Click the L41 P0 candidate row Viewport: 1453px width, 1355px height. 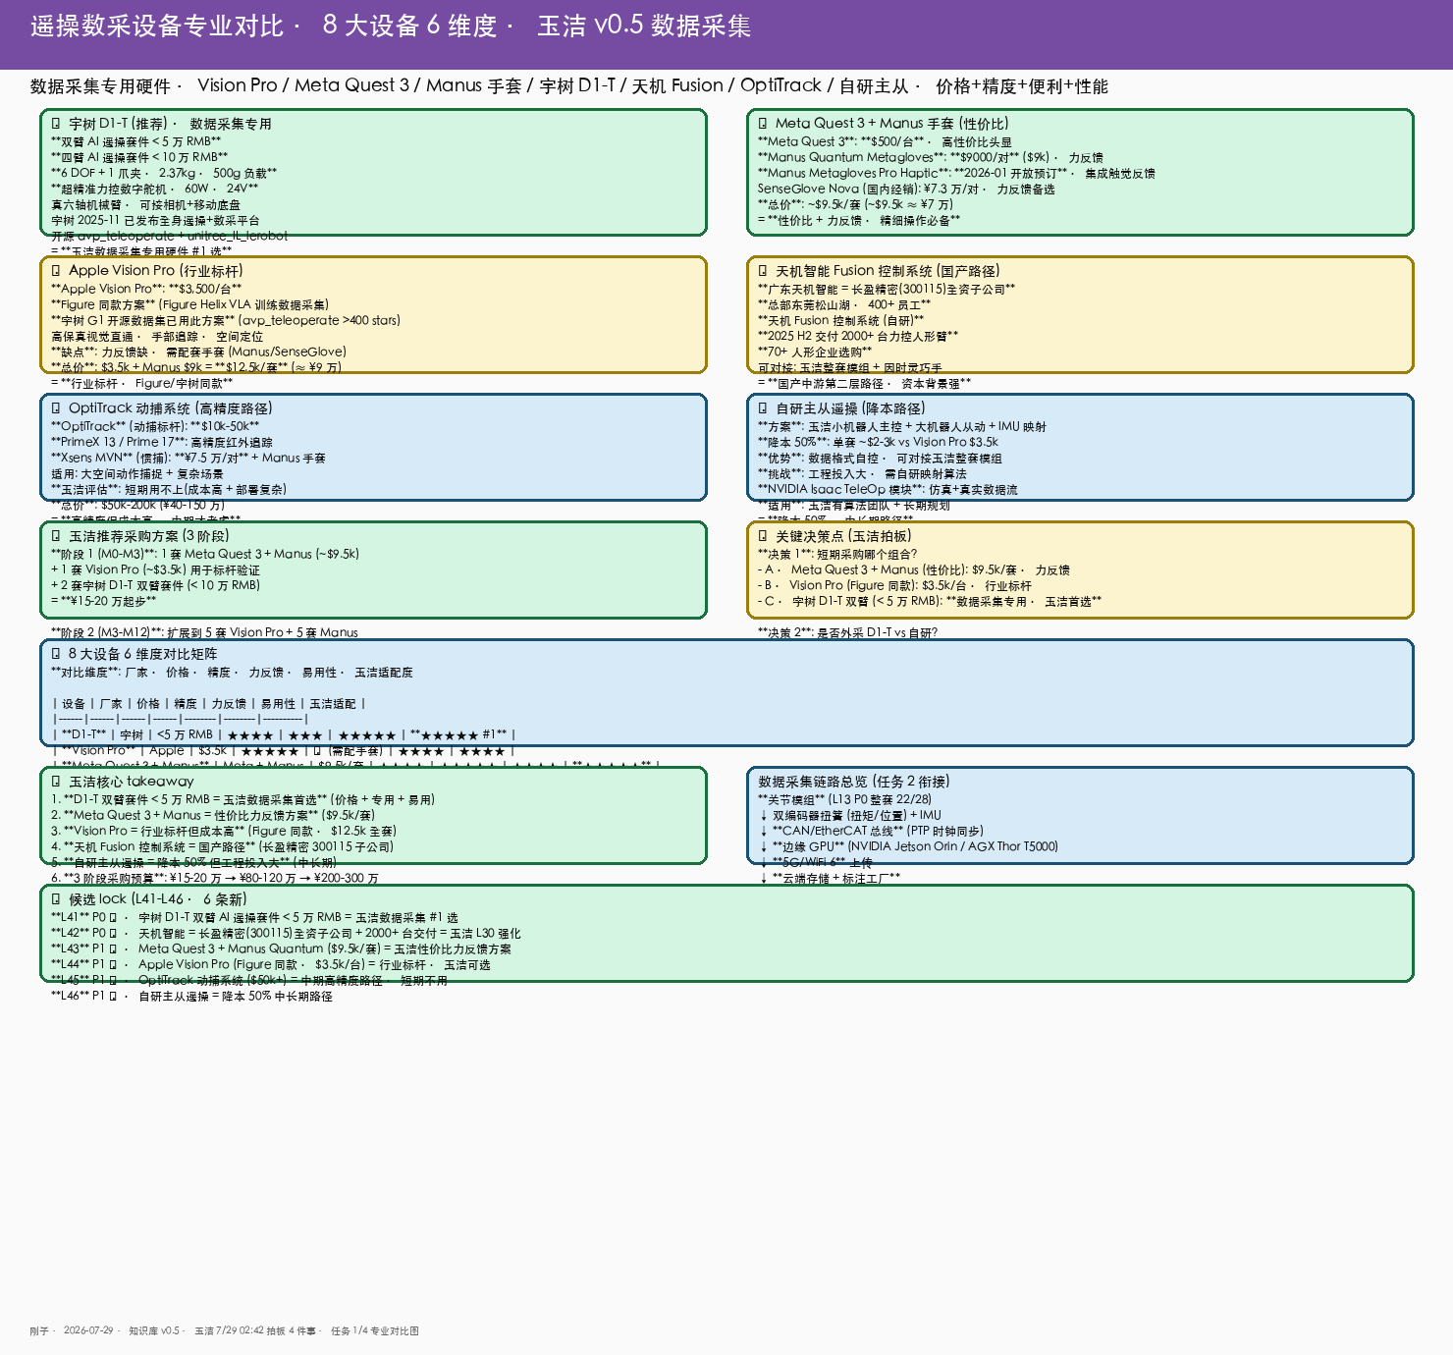(x=254, y=917)
